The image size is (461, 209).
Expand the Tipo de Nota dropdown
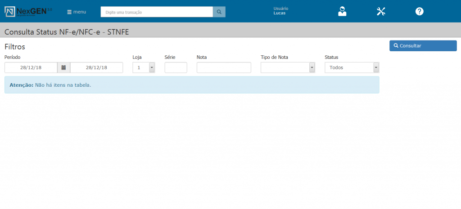(288, 67)
